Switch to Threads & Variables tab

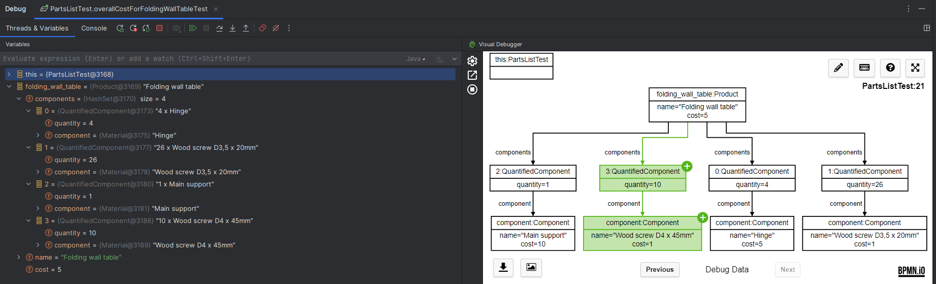37,28
